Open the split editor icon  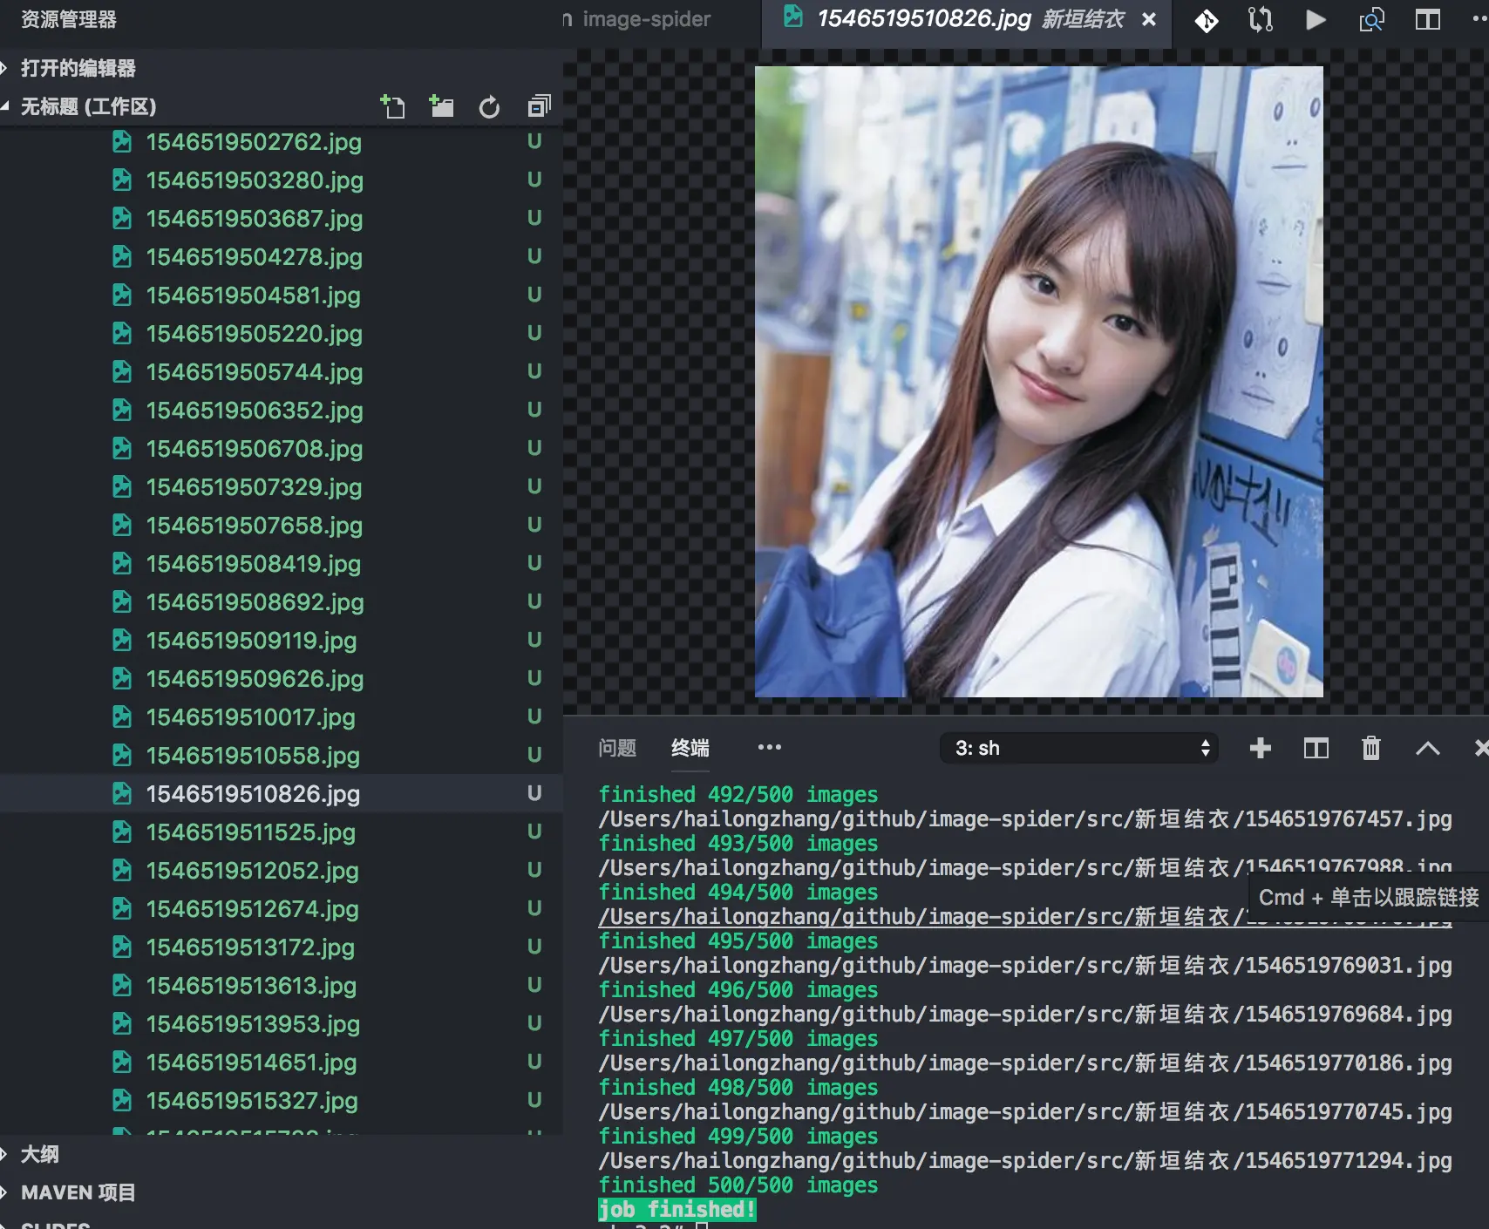1427,21
